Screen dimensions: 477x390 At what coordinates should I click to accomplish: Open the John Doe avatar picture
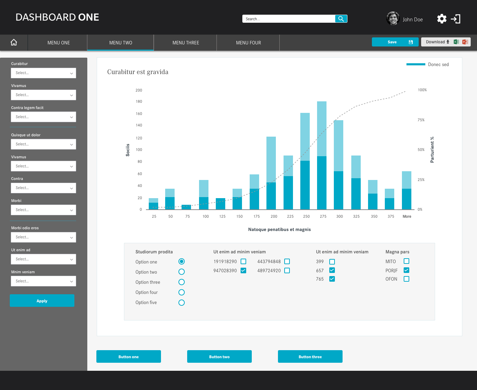click(393, 19)
